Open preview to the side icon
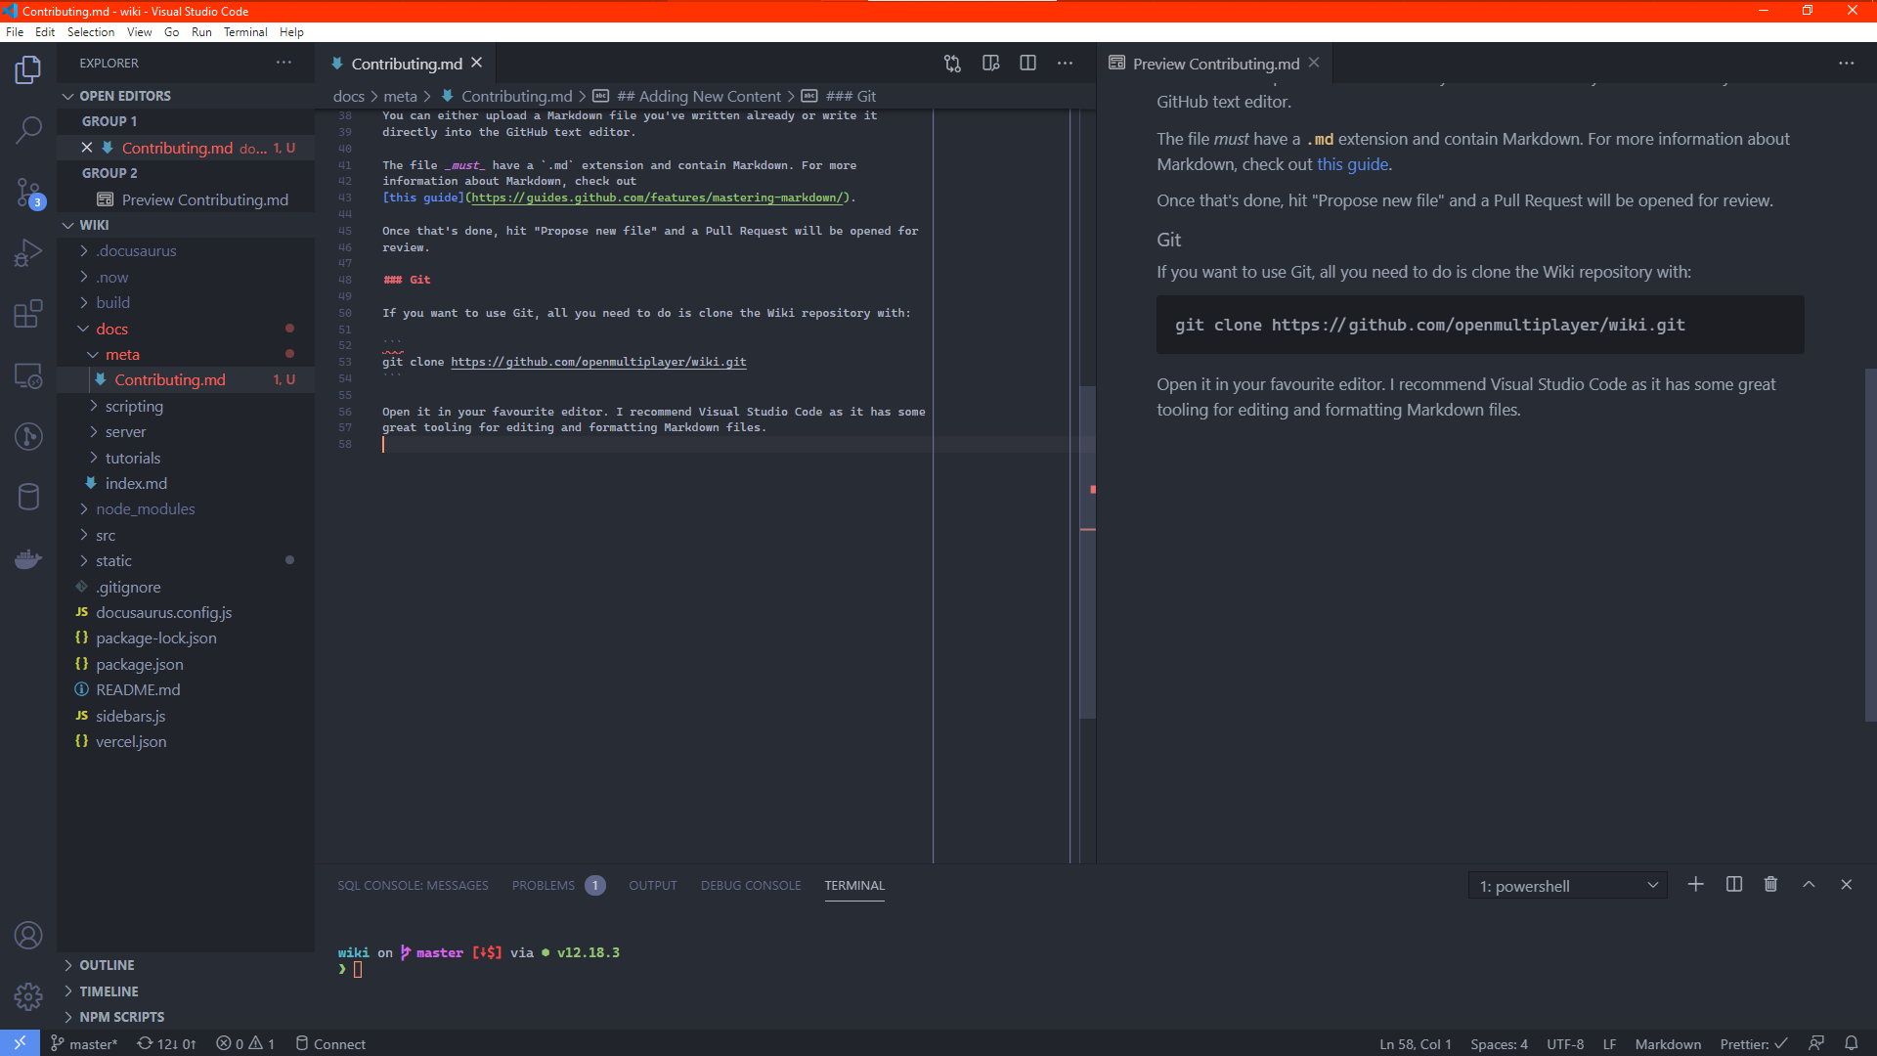The image size is (1877, 1056). (990, 64)
